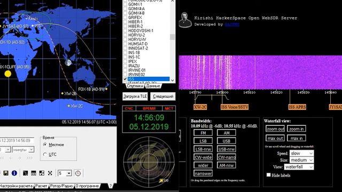Image resolution: width=342 pixels, height=192 pixels.
Task: Open the Size dropdown set to medium
Action: tap(301, 160)
